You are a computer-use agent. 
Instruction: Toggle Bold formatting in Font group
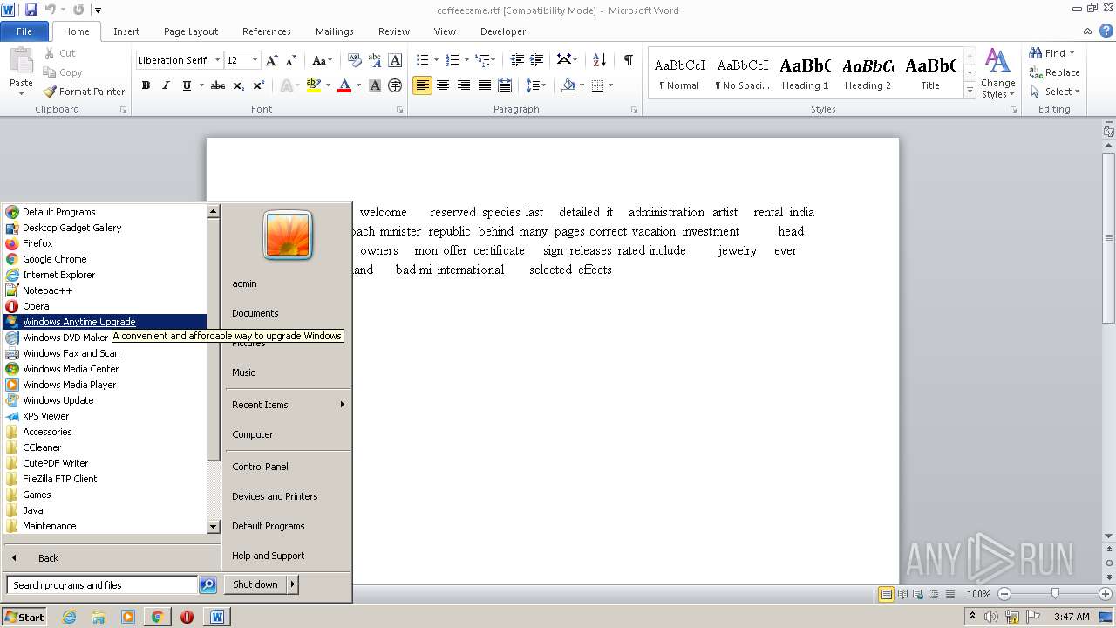coord(146,85)
